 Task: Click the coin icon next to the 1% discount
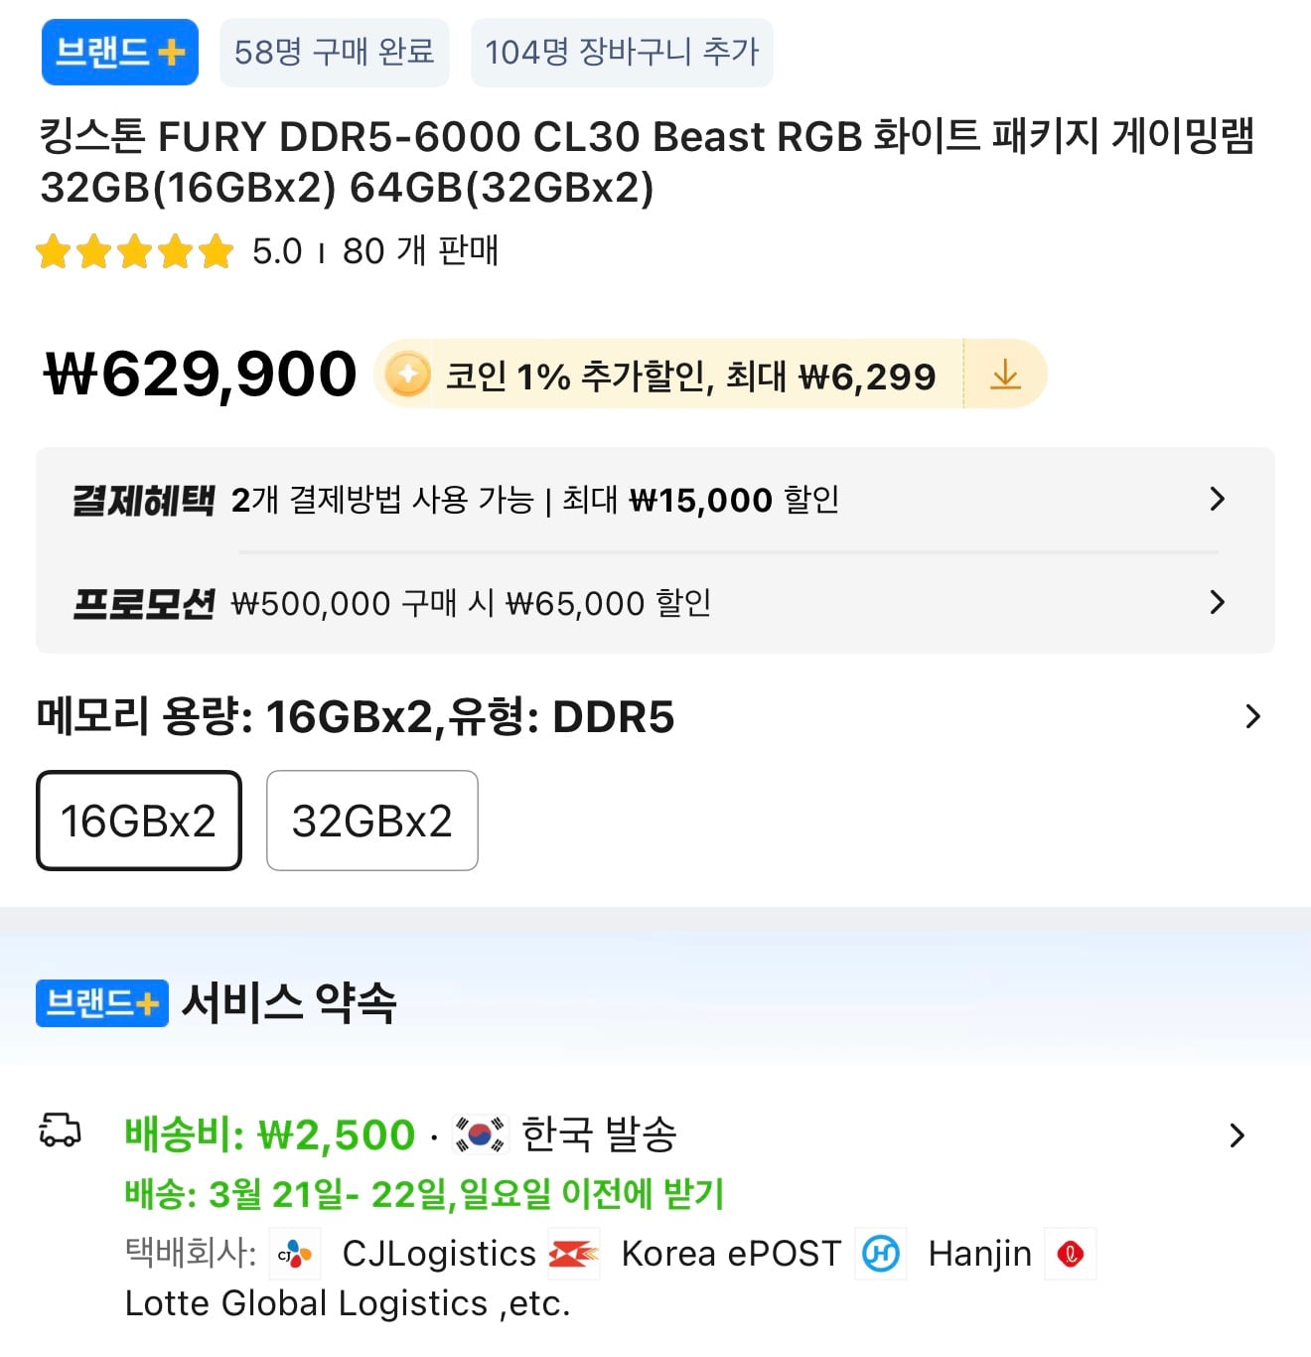(407, 375)
